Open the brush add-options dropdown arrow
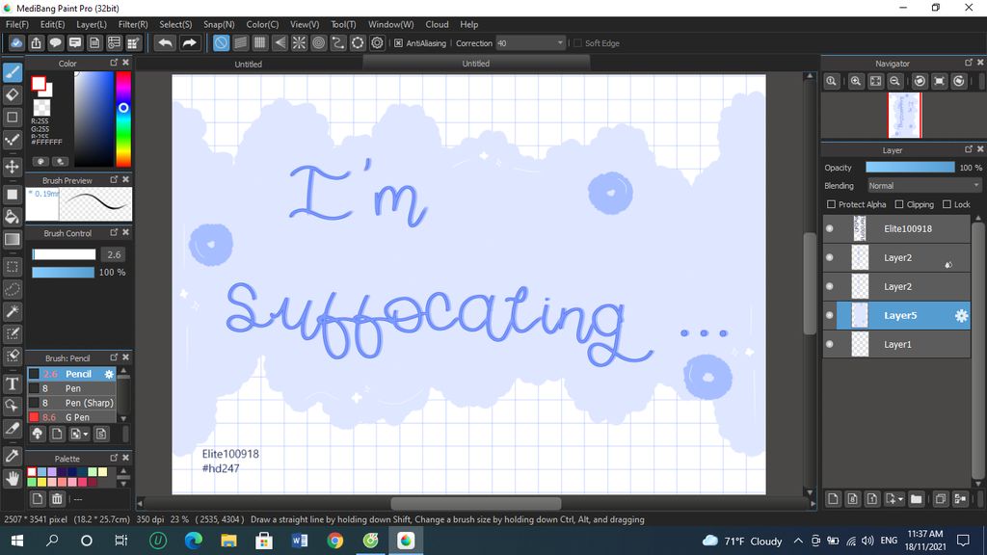The height and width of the screenshot is (555, 987). pos(86,435)
